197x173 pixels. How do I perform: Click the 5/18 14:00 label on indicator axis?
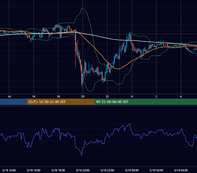9,170
